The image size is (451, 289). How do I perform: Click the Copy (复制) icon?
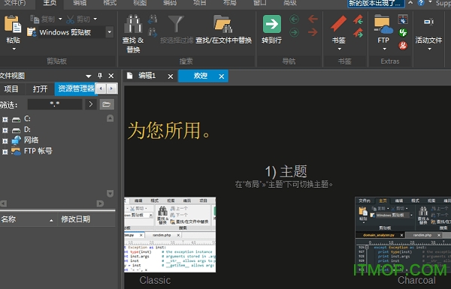pyautogui.click(x=35, y=20)
